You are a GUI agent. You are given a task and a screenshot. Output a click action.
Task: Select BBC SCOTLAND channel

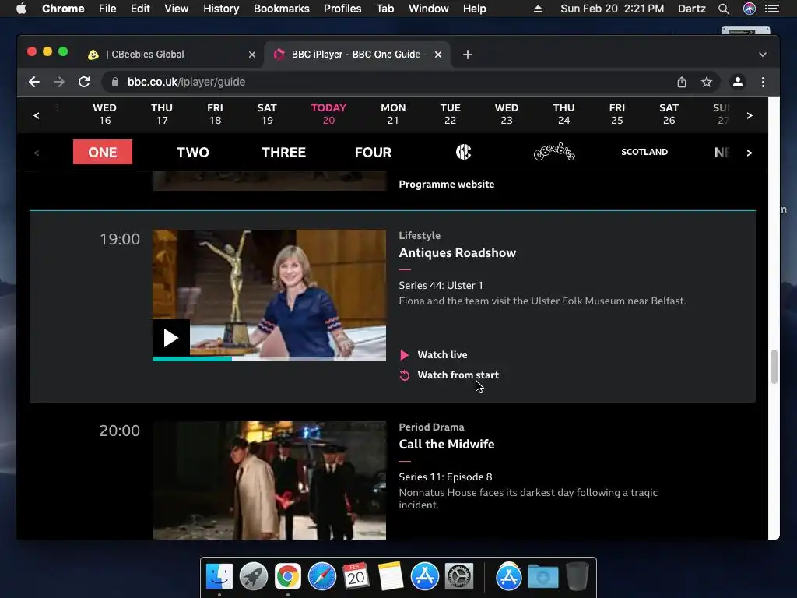[644, 152]
